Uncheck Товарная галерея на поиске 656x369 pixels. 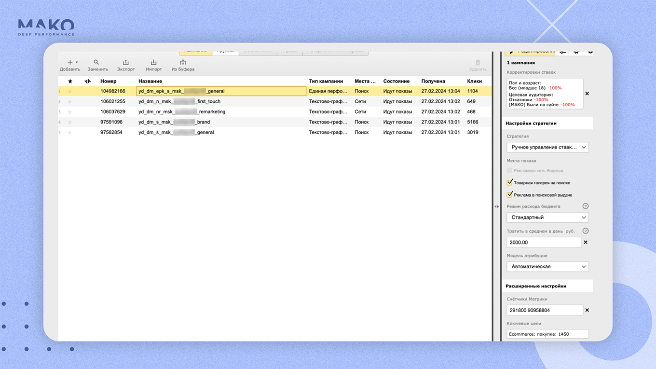click(x=510, y=183)
